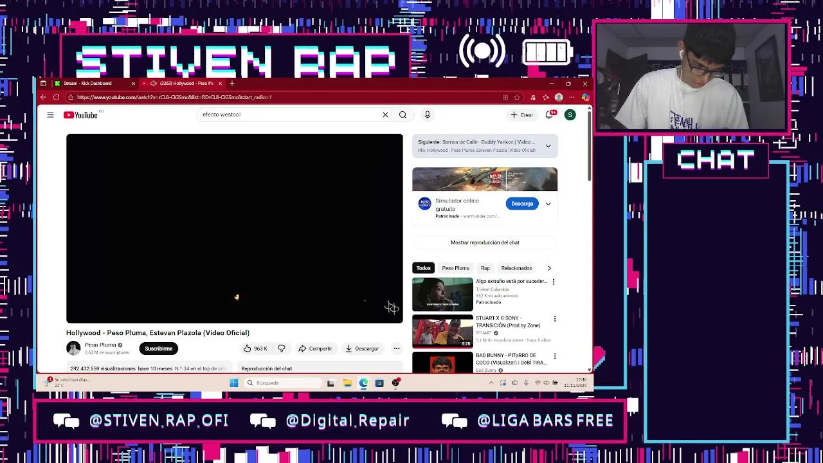Open the 'Algo extraño está por suceder' thumbnail
Image resolution: width=823 pixels, height=463 pixels.
tap(442, 294)
